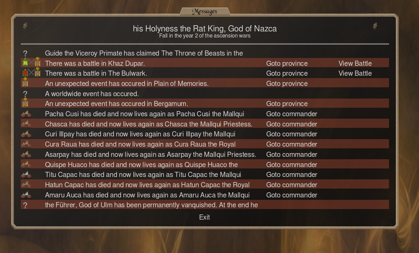Open the worldwide event message
This screenshot has height=253, width=419.
pyautogui.click(x=92, y=94)
